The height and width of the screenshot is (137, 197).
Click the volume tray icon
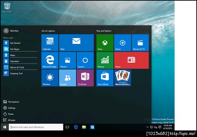[156, 127]
